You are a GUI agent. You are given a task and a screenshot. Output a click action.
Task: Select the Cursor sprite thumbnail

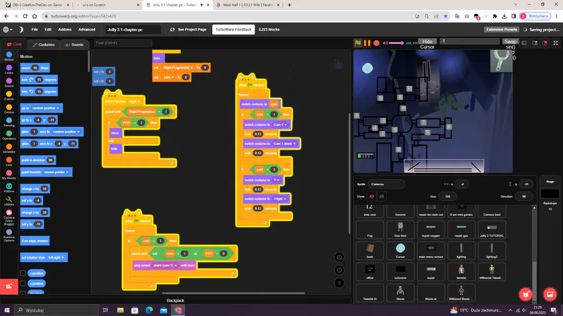tap(400, 250)
